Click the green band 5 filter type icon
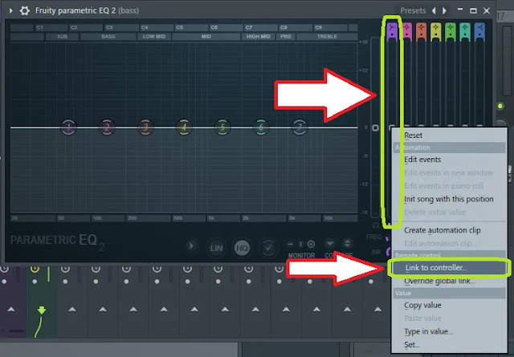 pos(451,32)
